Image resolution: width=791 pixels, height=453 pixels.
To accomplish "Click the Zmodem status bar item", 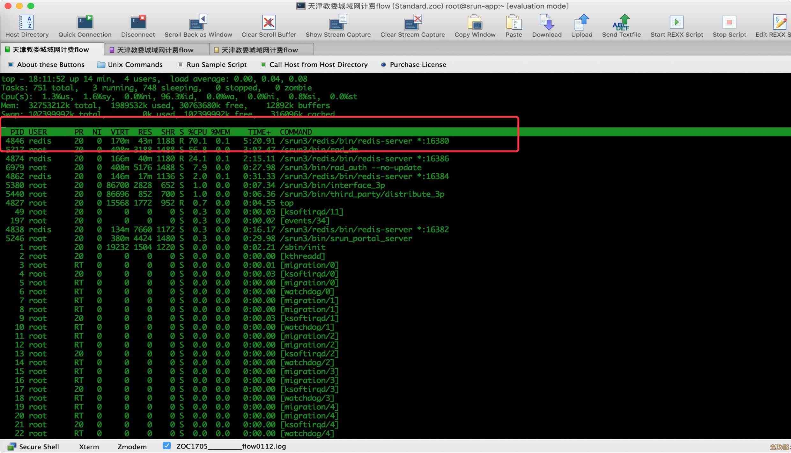I will [132, 447].
